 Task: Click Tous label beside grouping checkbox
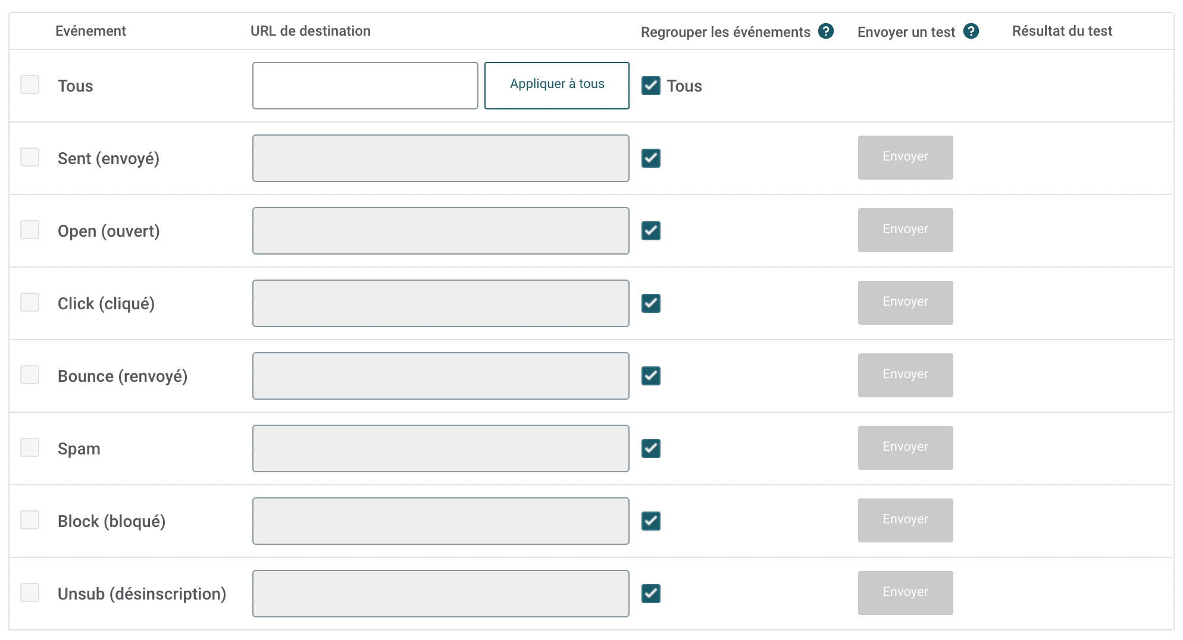(x=684, y=86)
